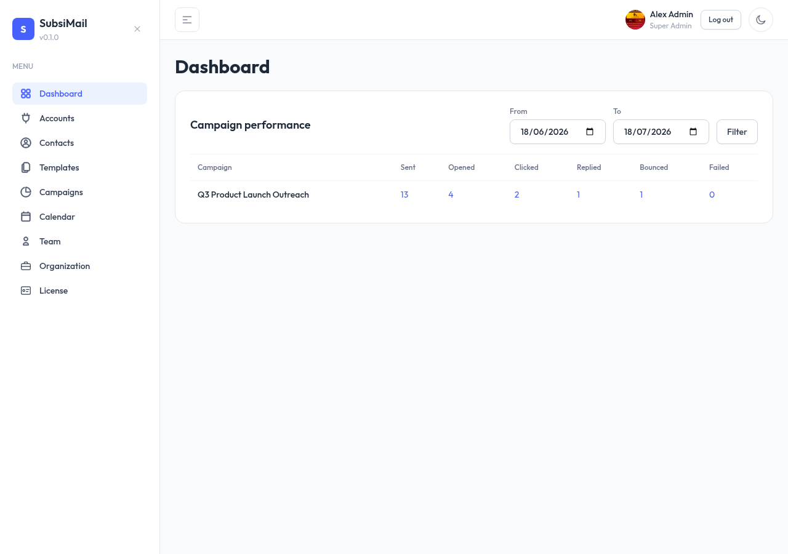The image size is (788, 554).
Task: Click the Campaign performance heading
Action: pos(250,125)
